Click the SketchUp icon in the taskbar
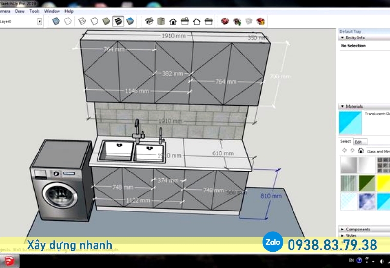 (x=10, y=262)
